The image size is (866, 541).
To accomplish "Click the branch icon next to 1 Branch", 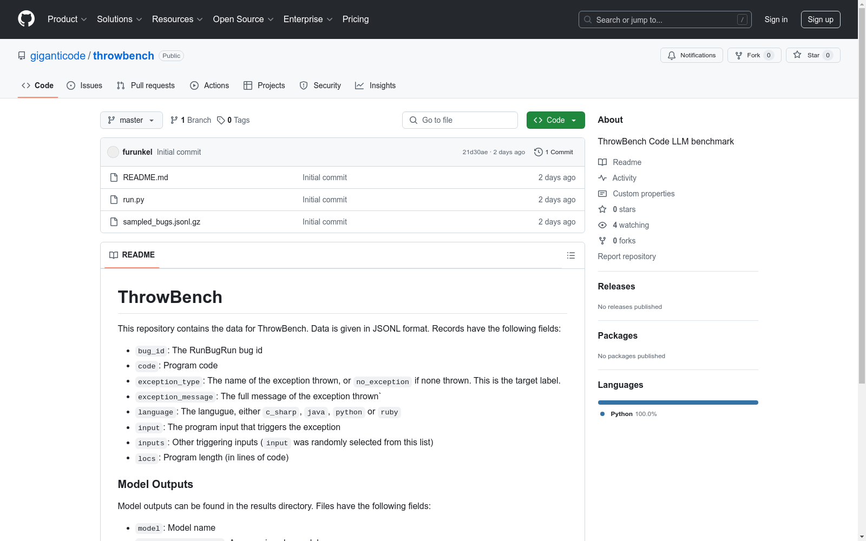I will pos(174,120).
